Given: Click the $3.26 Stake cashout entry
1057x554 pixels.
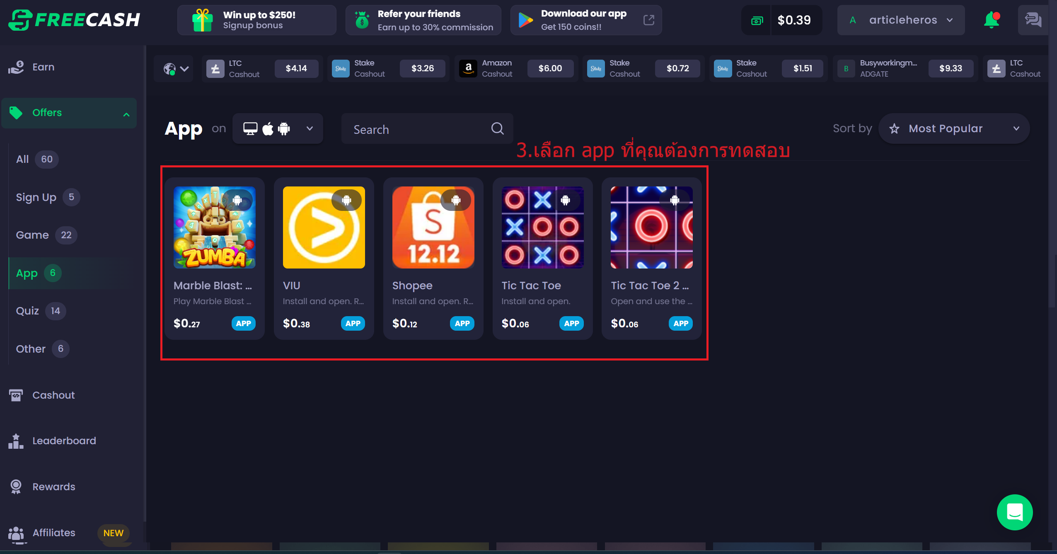Looking at the screenshot, I should click(x=388, y=69).
